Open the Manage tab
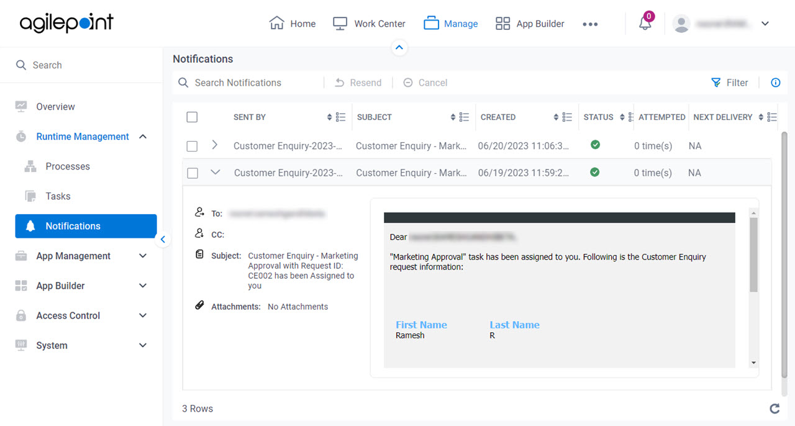 pos(451,24)
